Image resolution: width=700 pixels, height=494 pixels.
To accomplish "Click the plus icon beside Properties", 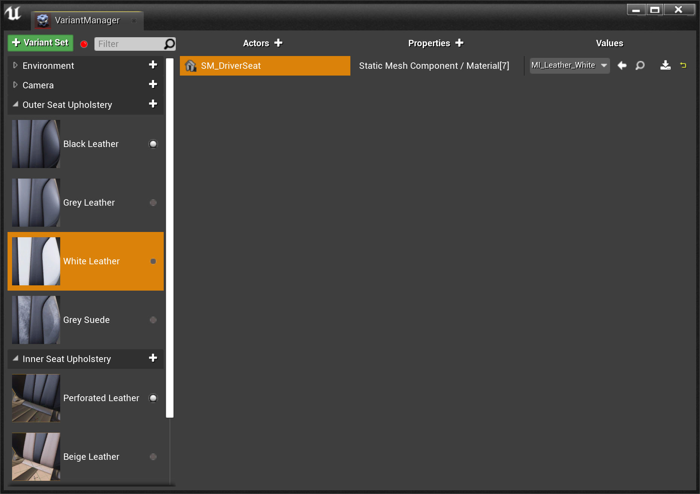I will point(460,43).
